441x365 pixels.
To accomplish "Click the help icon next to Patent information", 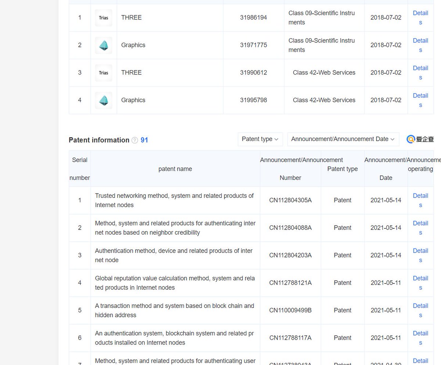I will click(x=135, y=140).
